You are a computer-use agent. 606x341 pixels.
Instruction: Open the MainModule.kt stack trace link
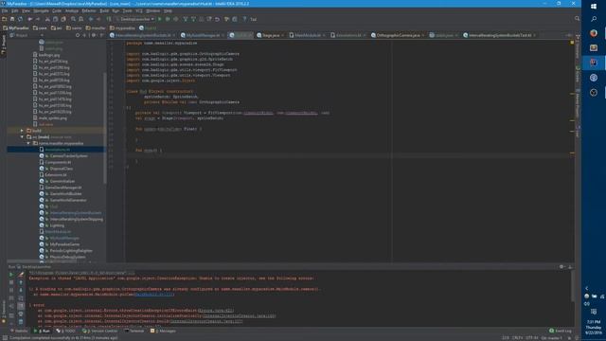click(153, 295)
